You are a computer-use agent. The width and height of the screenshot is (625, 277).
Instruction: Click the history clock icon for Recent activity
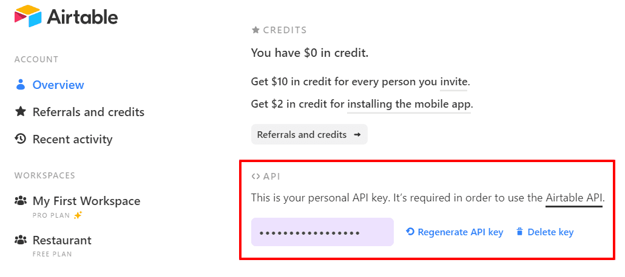click(21, 138)
